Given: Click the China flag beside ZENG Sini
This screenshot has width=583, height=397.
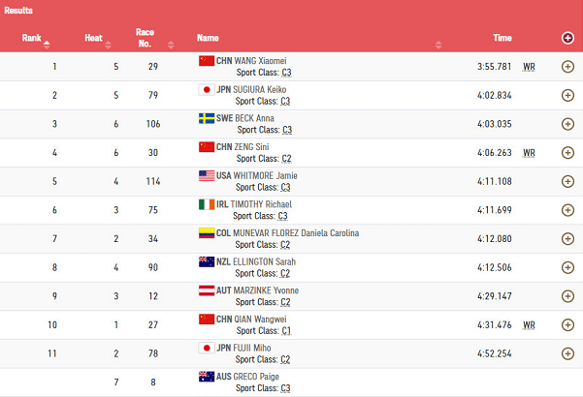Looking at the screenshot, I should (x=206, y=147).
